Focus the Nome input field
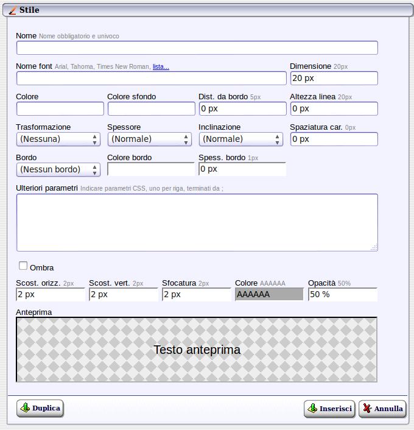Viewport: 414px width, 430px height. (197, 48)
